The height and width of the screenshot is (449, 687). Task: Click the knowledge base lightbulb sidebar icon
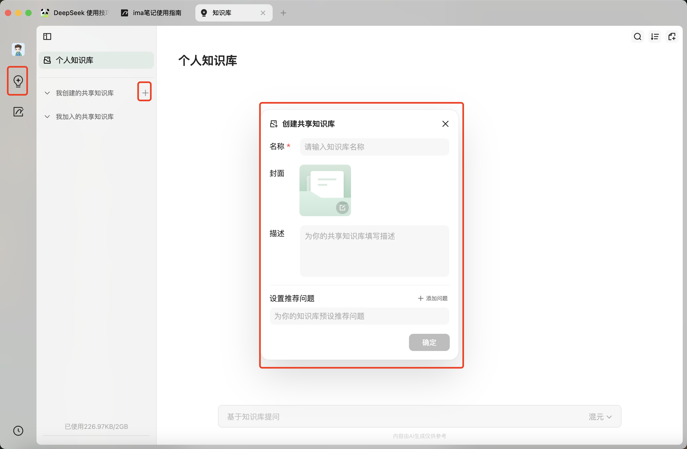pyautogui.click(x=18, y=81)
